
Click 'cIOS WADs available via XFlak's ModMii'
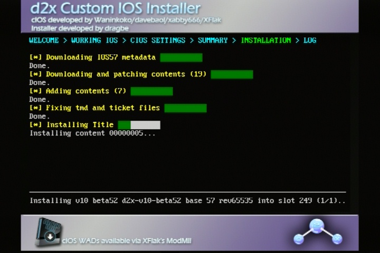tap(127, 241)
